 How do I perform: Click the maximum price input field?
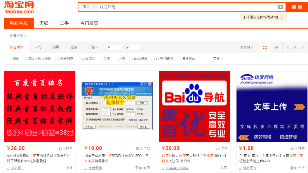[x=133, y=47]
